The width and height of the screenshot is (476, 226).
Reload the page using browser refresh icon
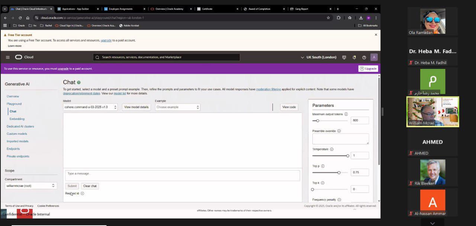tap(20, 17)
